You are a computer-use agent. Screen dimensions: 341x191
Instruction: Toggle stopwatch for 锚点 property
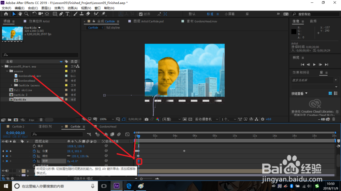34,146
